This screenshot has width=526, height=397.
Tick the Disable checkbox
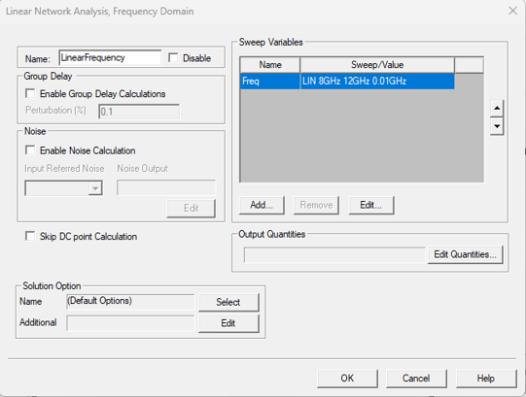(173, 57)
